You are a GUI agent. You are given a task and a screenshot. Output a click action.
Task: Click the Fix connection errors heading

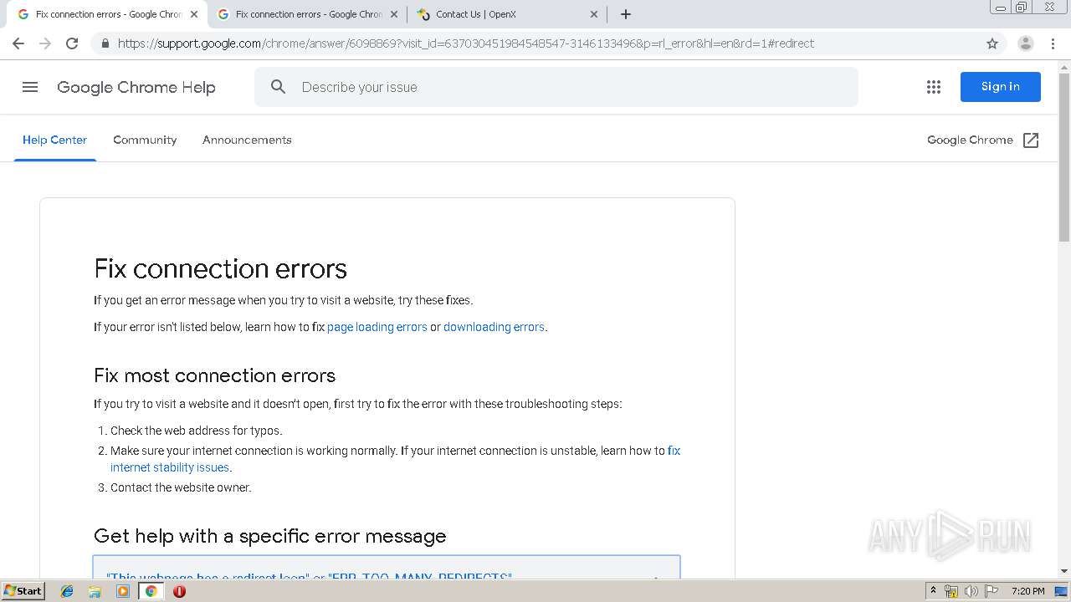(x=220, y=268)
